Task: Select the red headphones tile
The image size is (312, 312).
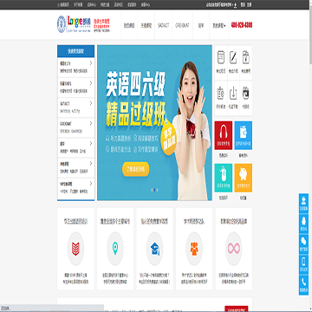Action: [224, 135]
